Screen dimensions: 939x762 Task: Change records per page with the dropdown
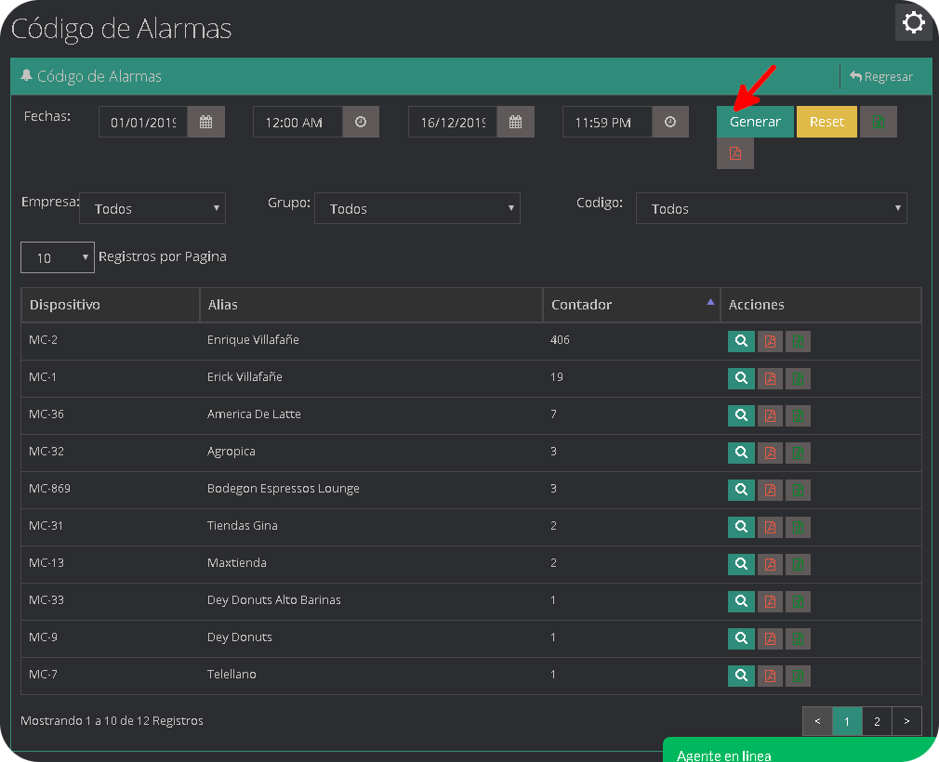pyautogui.click(x=57, y=256)
